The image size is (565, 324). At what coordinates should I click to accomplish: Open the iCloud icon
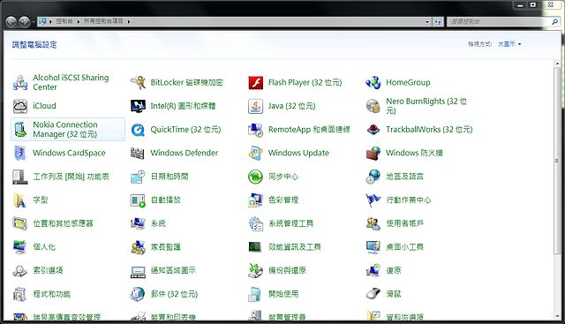pos(20,106)
